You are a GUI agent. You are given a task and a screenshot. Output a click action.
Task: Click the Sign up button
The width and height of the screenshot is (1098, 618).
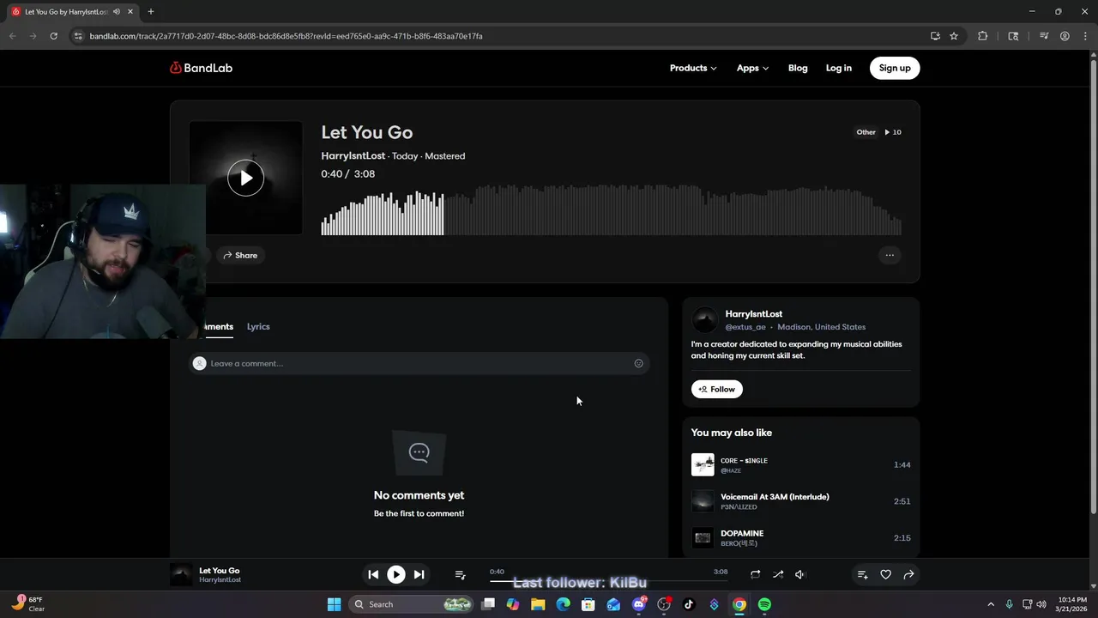[895, 68]
